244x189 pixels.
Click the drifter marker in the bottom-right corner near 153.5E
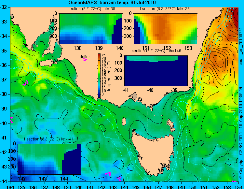234,181
